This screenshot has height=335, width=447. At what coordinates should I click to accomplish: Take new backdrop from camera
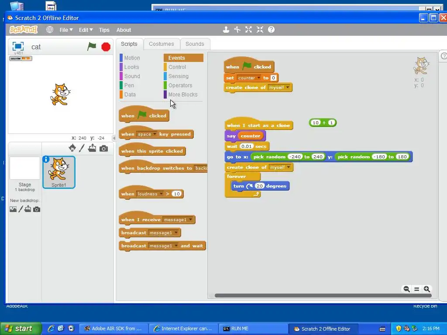point(37,210)
